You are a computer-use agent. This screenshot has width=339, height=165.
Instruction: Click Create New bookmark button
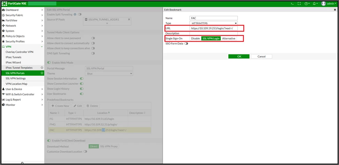(60, 106)
